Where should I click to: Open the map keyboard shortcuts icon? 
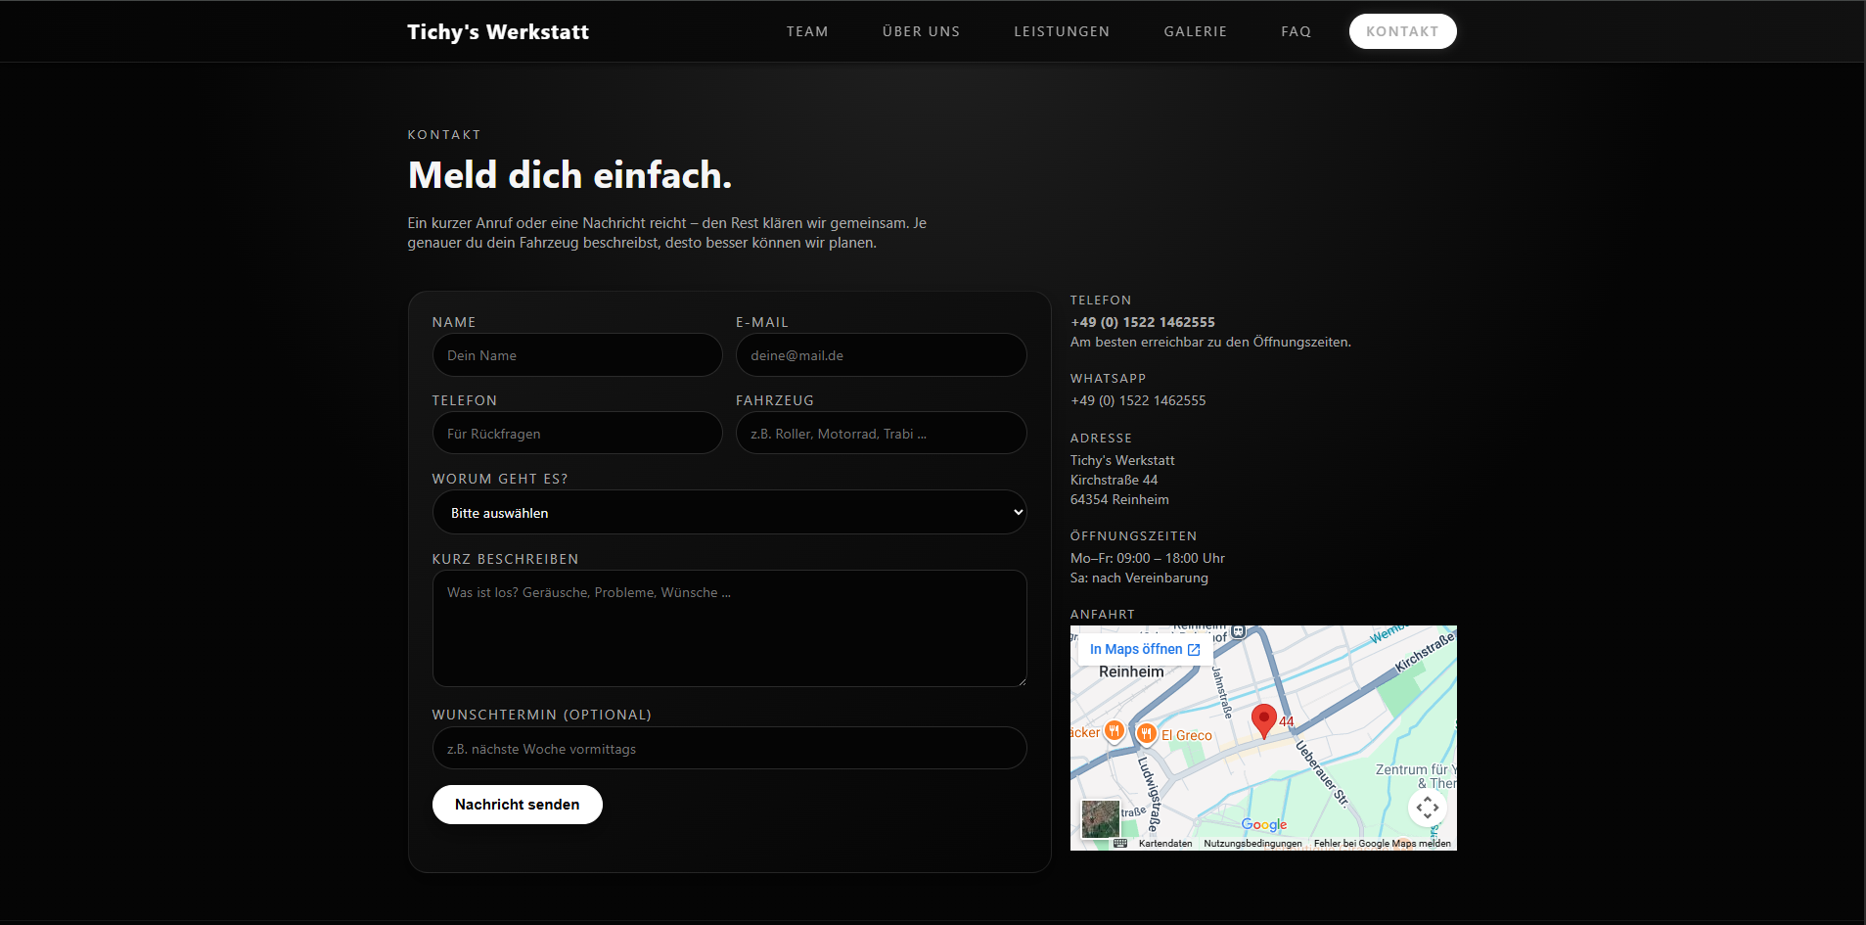coord(1120,843)
